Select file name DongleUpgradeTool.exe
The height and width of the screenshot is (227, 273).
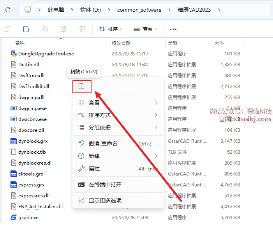pyautogui.click(x=46, y=54)
